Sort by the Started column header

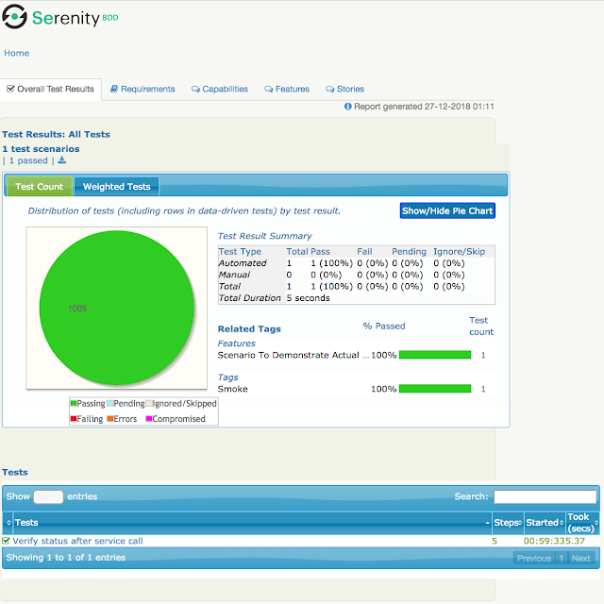coord(545,522)
